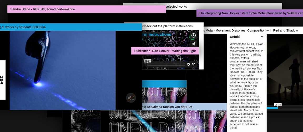
Task: Click the untitled blue title bar above Nan Hoover artwork
Action: coord(164,84)
